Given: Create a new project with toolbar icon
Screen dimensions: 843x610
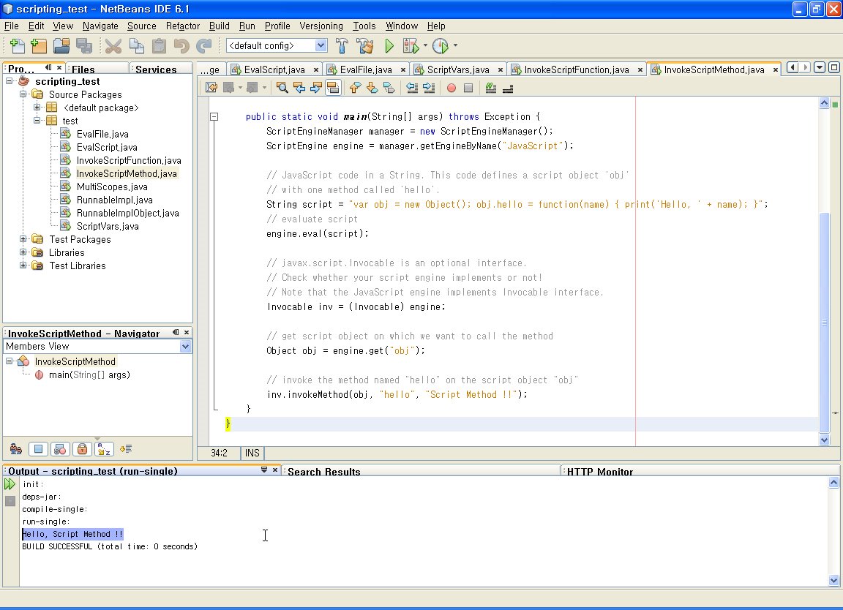Looking at the screenshot, I should coord(40,46).
